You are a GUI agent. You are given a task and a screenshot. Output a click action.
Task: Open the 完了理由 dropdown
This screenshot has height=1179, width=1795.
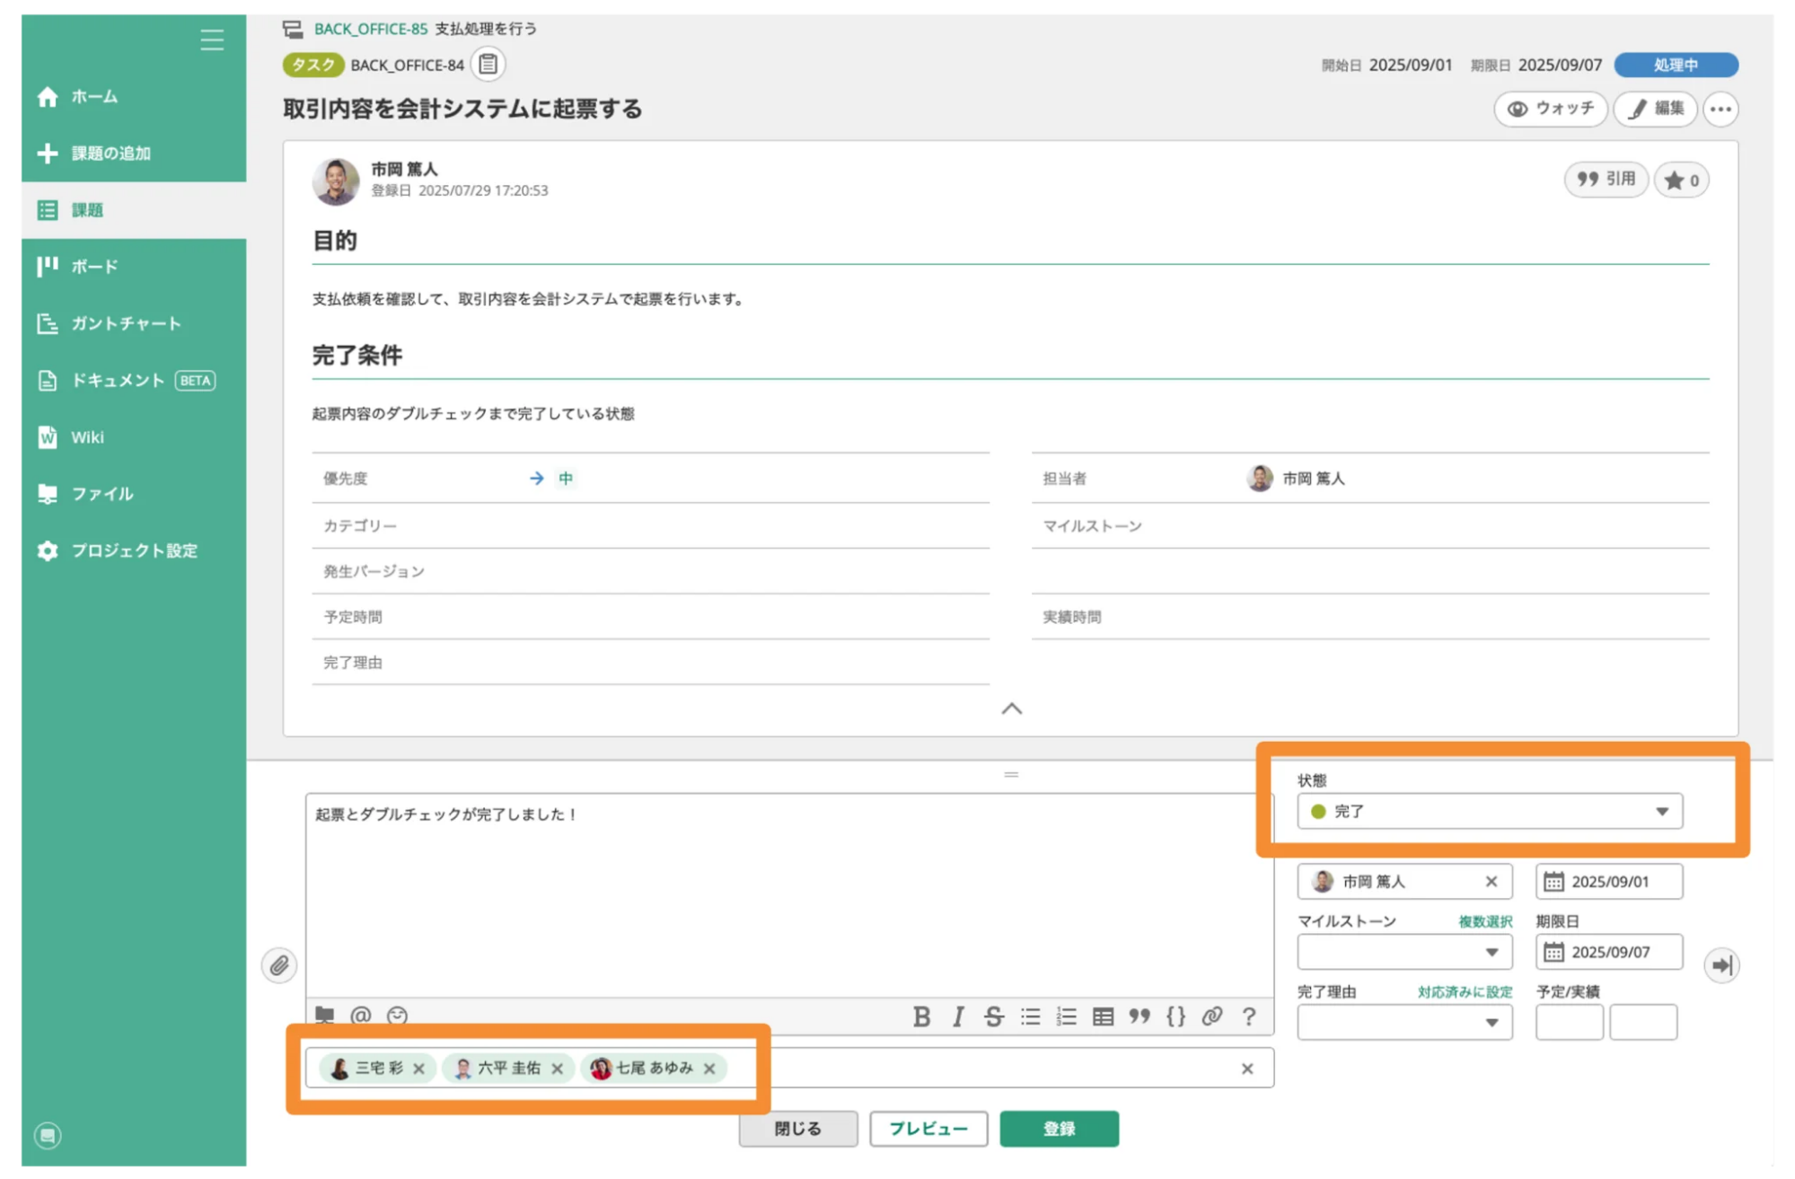point(1404,1022)
